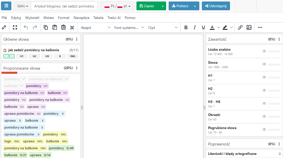Click the green Zapisz button
The image size is (283, 158).
148,6
